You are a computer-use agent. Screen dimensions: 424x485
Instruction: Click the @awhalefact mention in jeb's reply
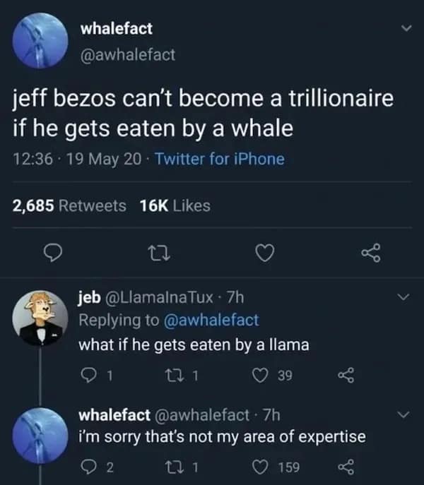point(213,320)
